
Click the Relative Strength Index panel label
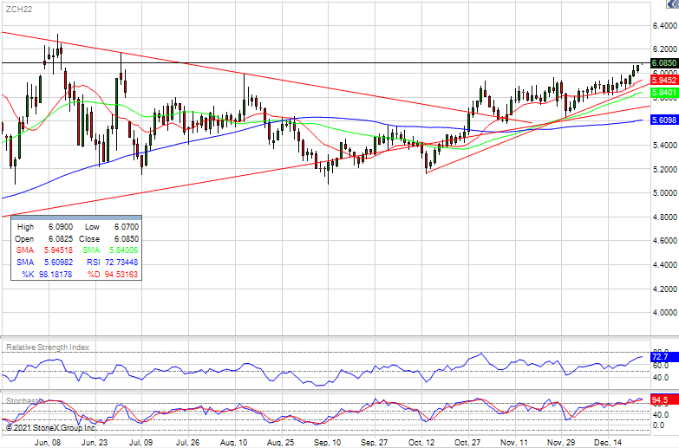pyautogui.click(x=48, y=347)
